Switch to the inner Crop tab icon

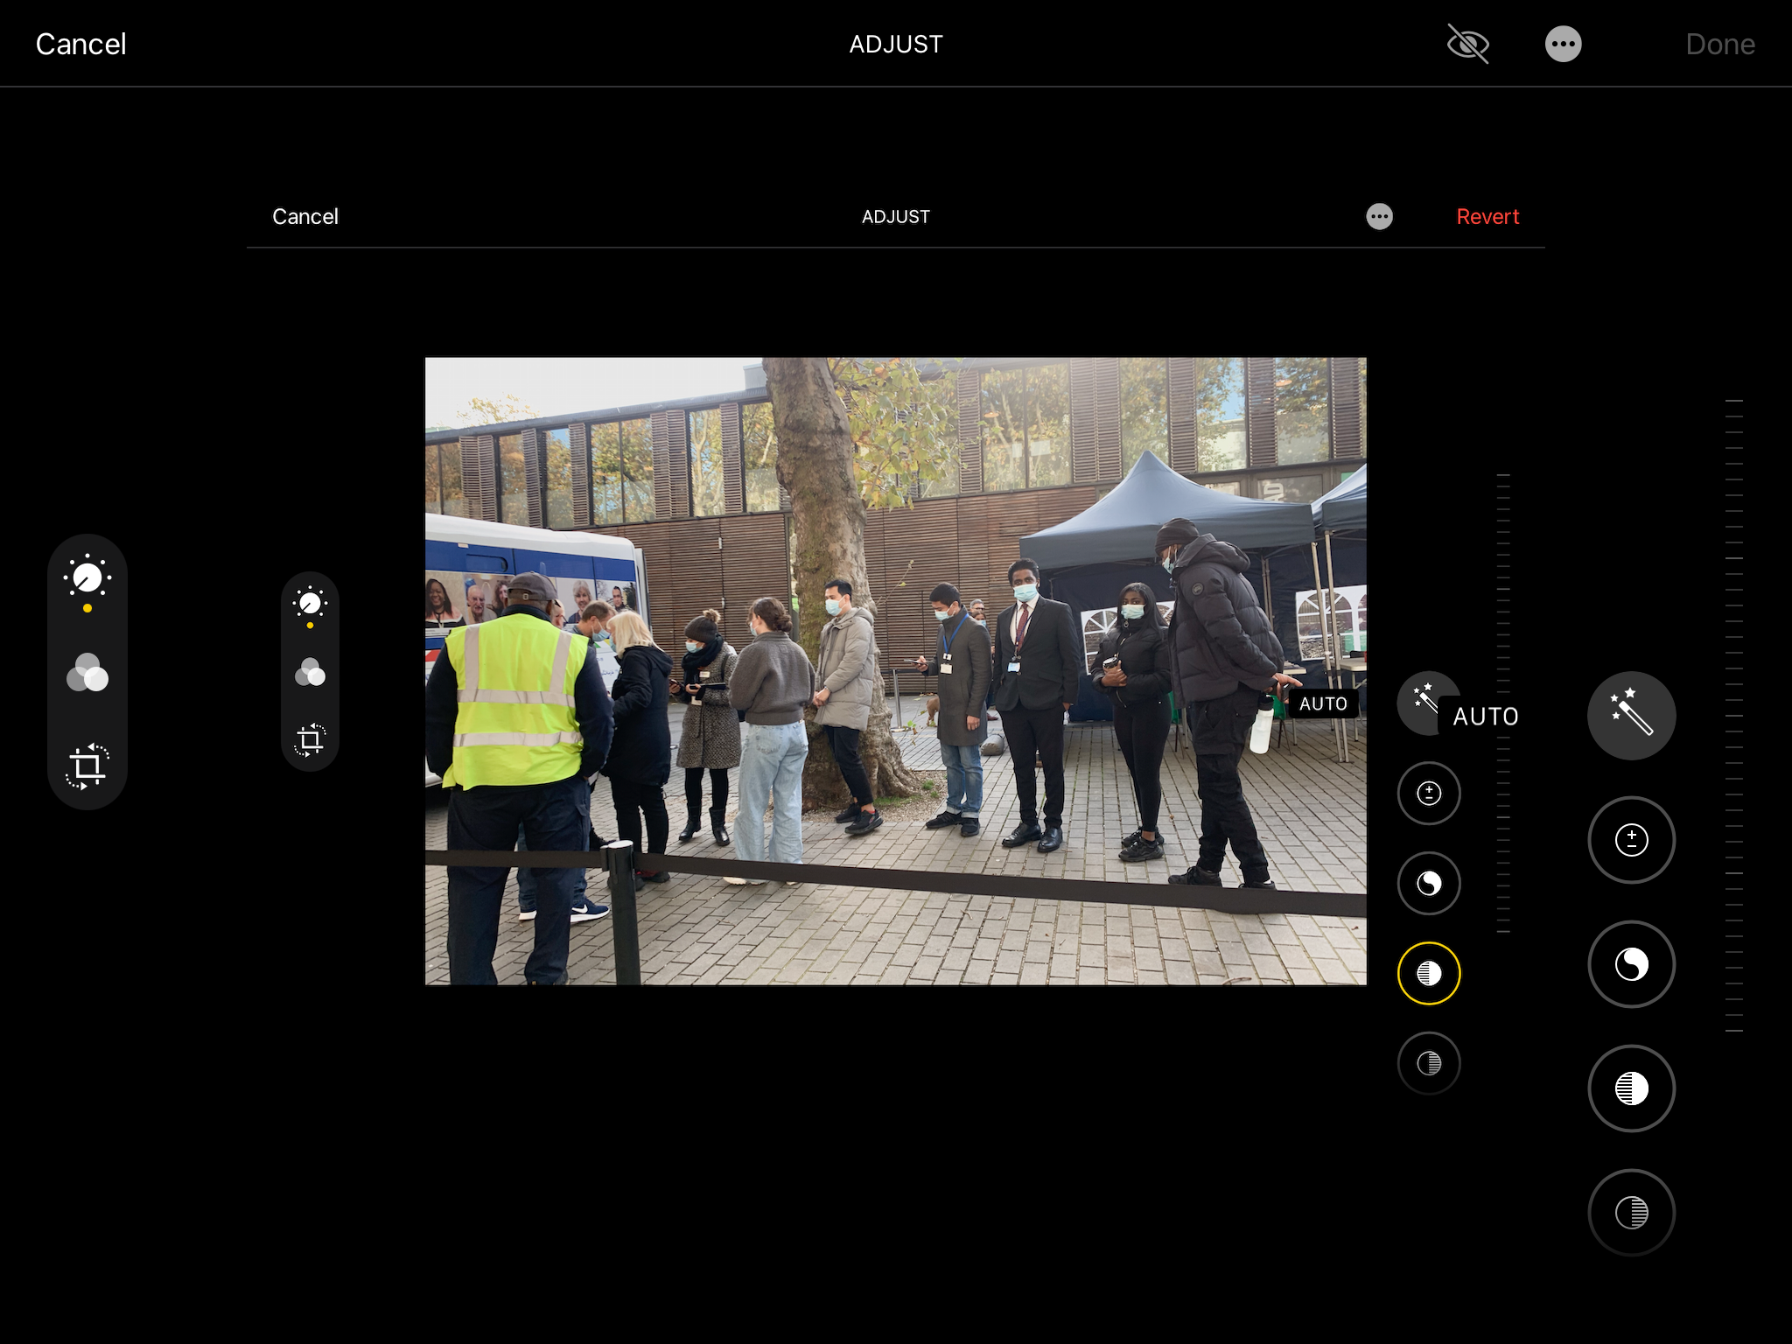[x=310, y=740]
